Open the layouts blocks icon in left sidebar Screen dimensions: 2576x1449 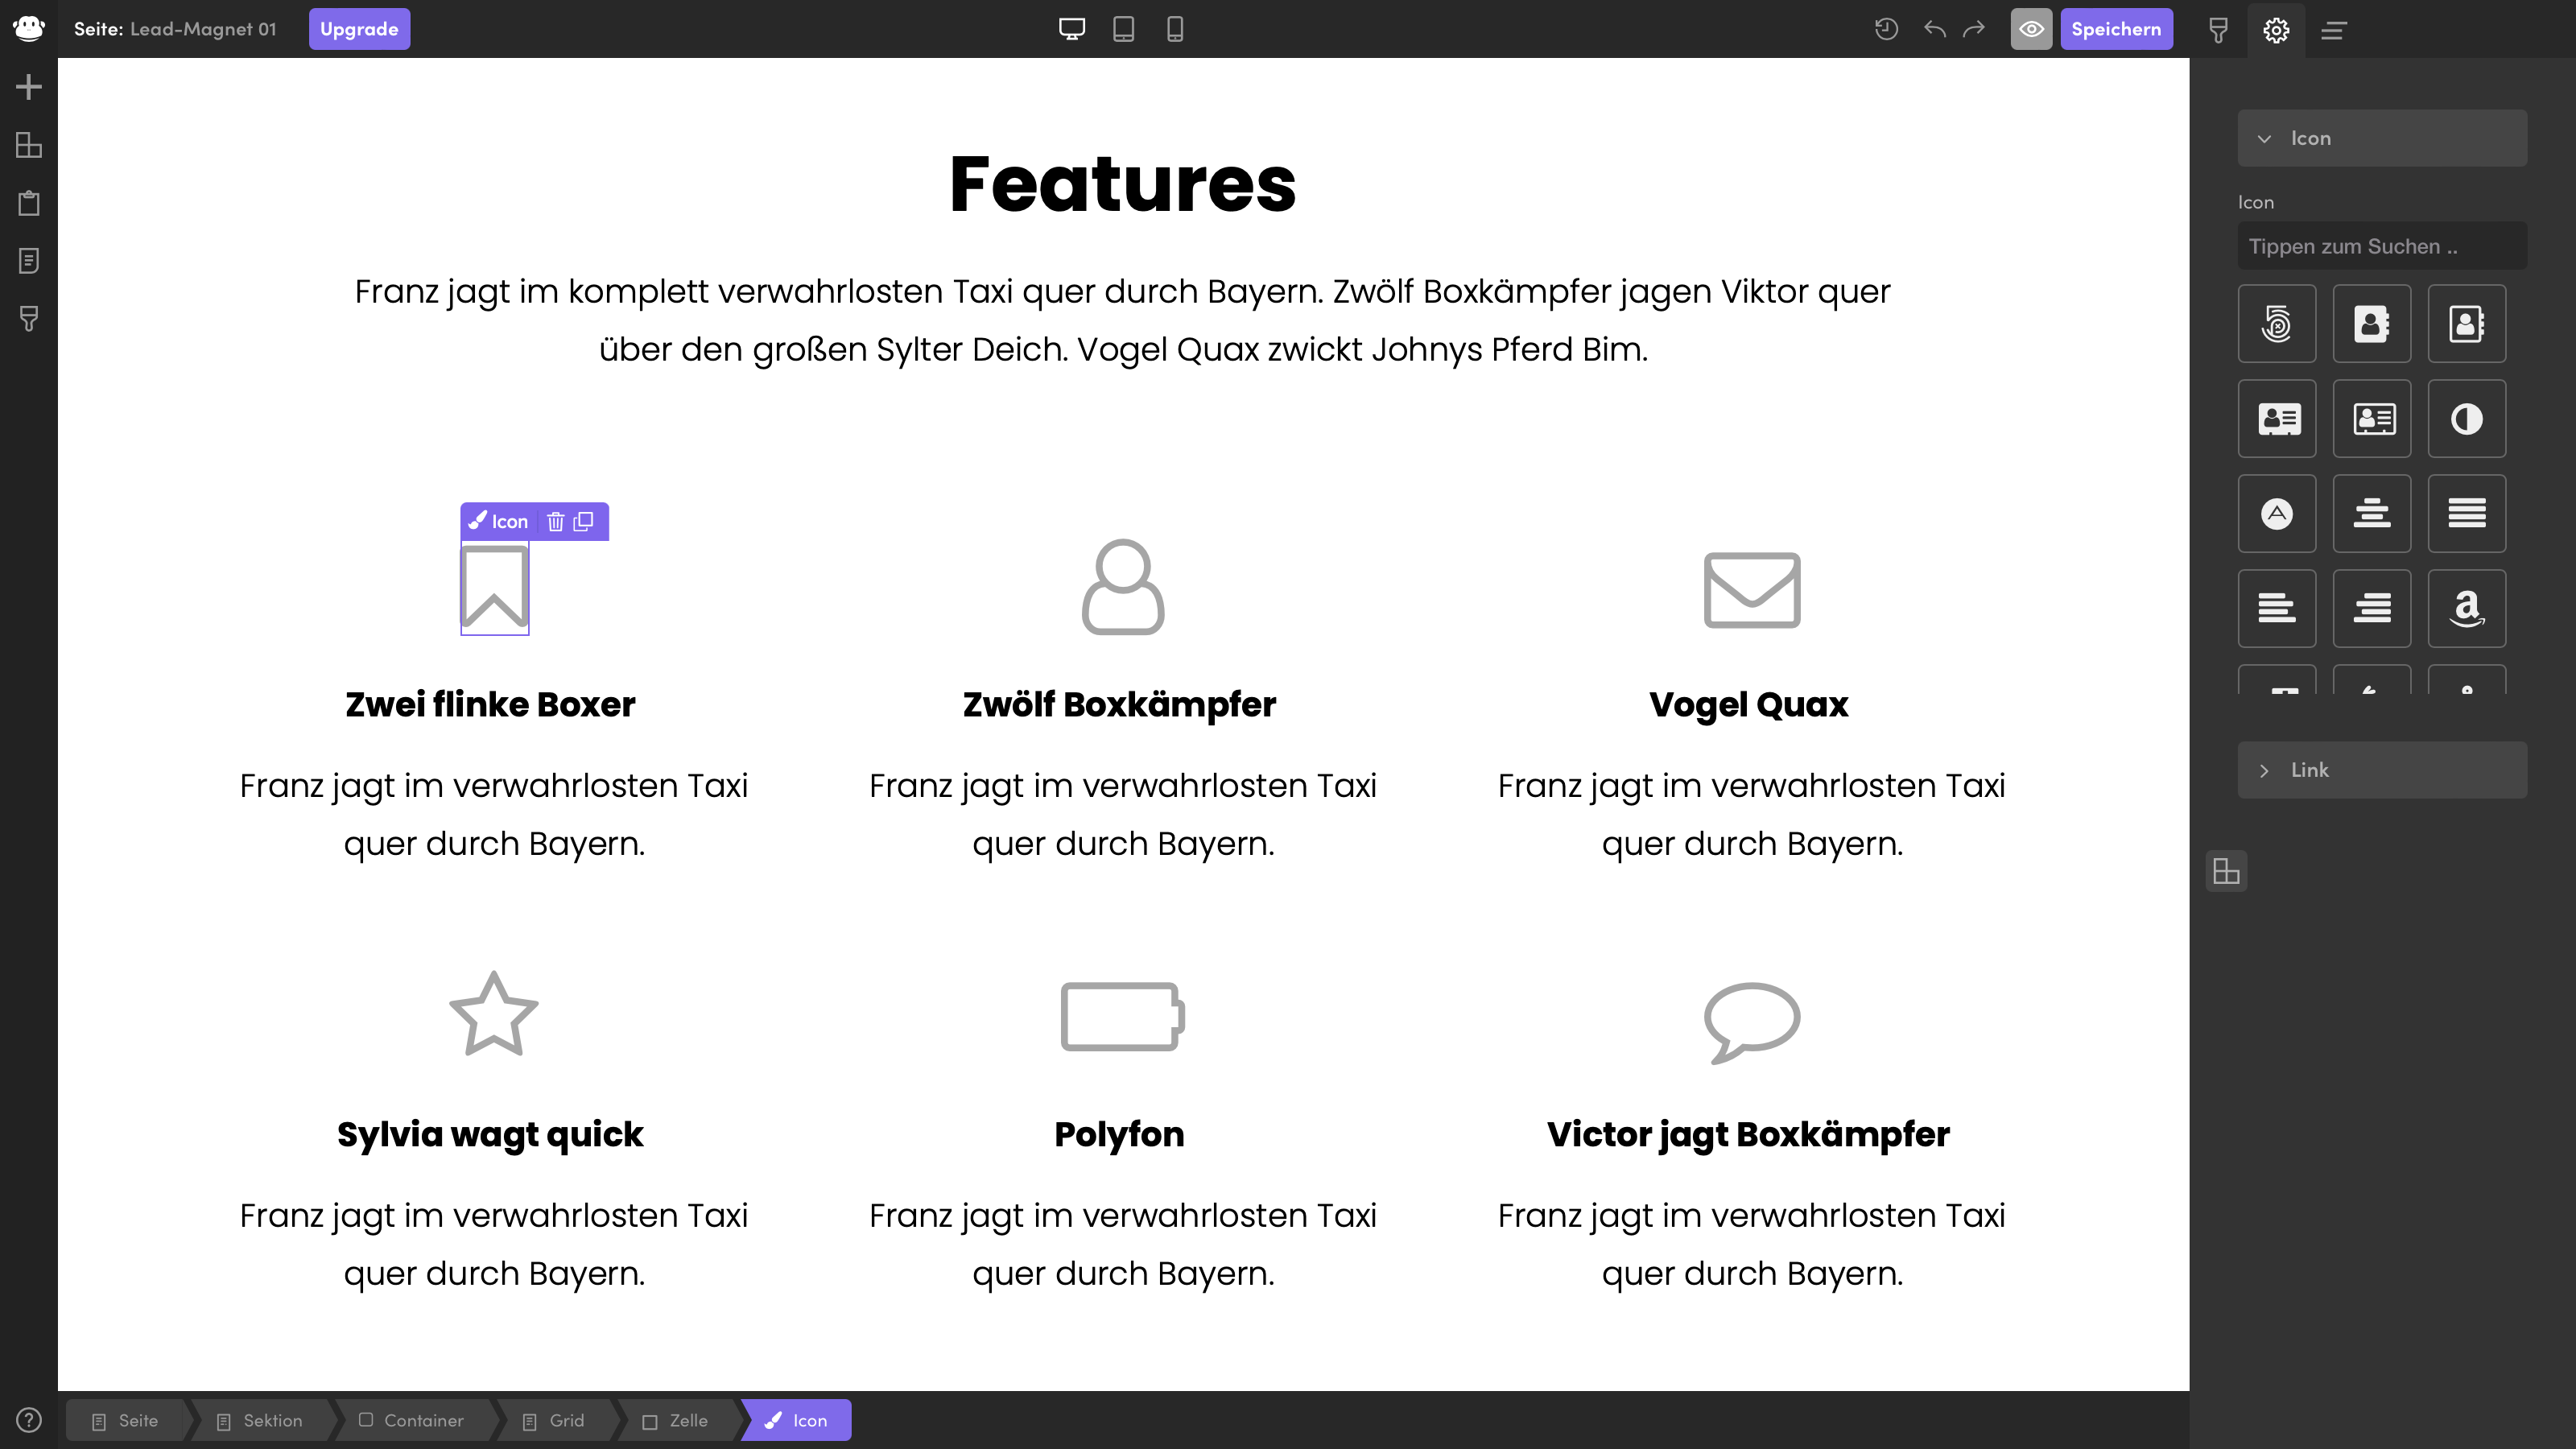[x=29, y=145]
